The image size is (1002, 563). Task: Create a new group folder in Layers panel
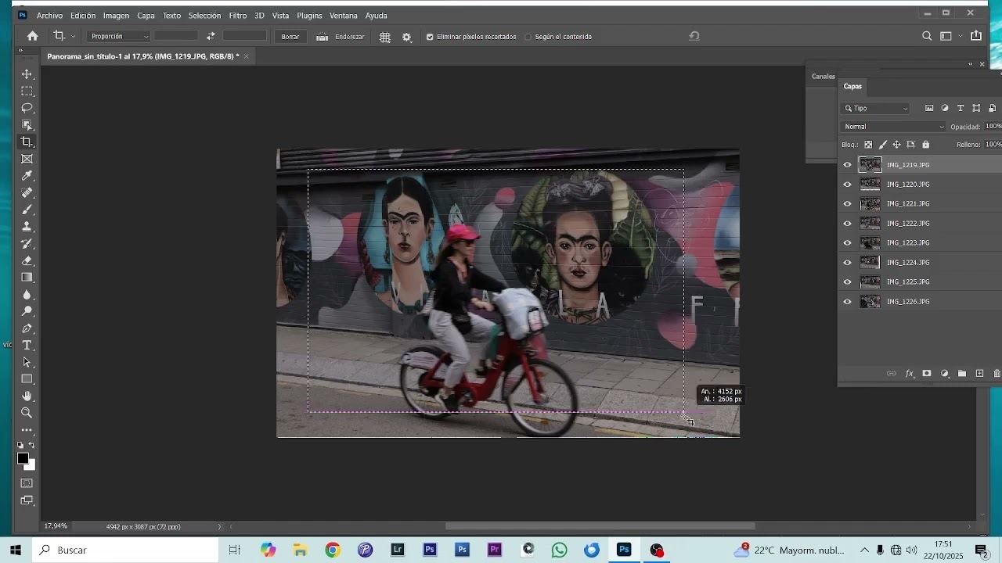coord(962,374)
